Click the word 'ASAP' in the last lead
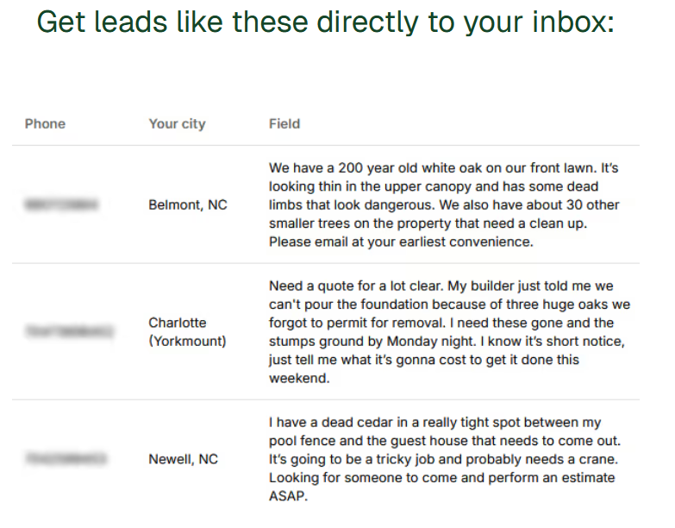This screenshot has height=528, width=675. tap(284, 496)
